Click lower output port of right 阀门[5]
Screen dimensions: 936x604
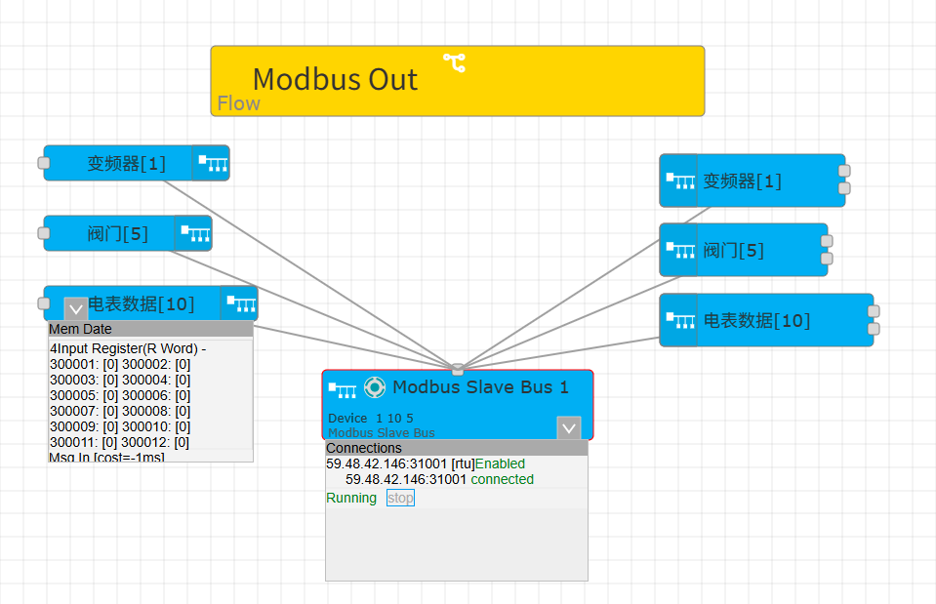(827, 259)
